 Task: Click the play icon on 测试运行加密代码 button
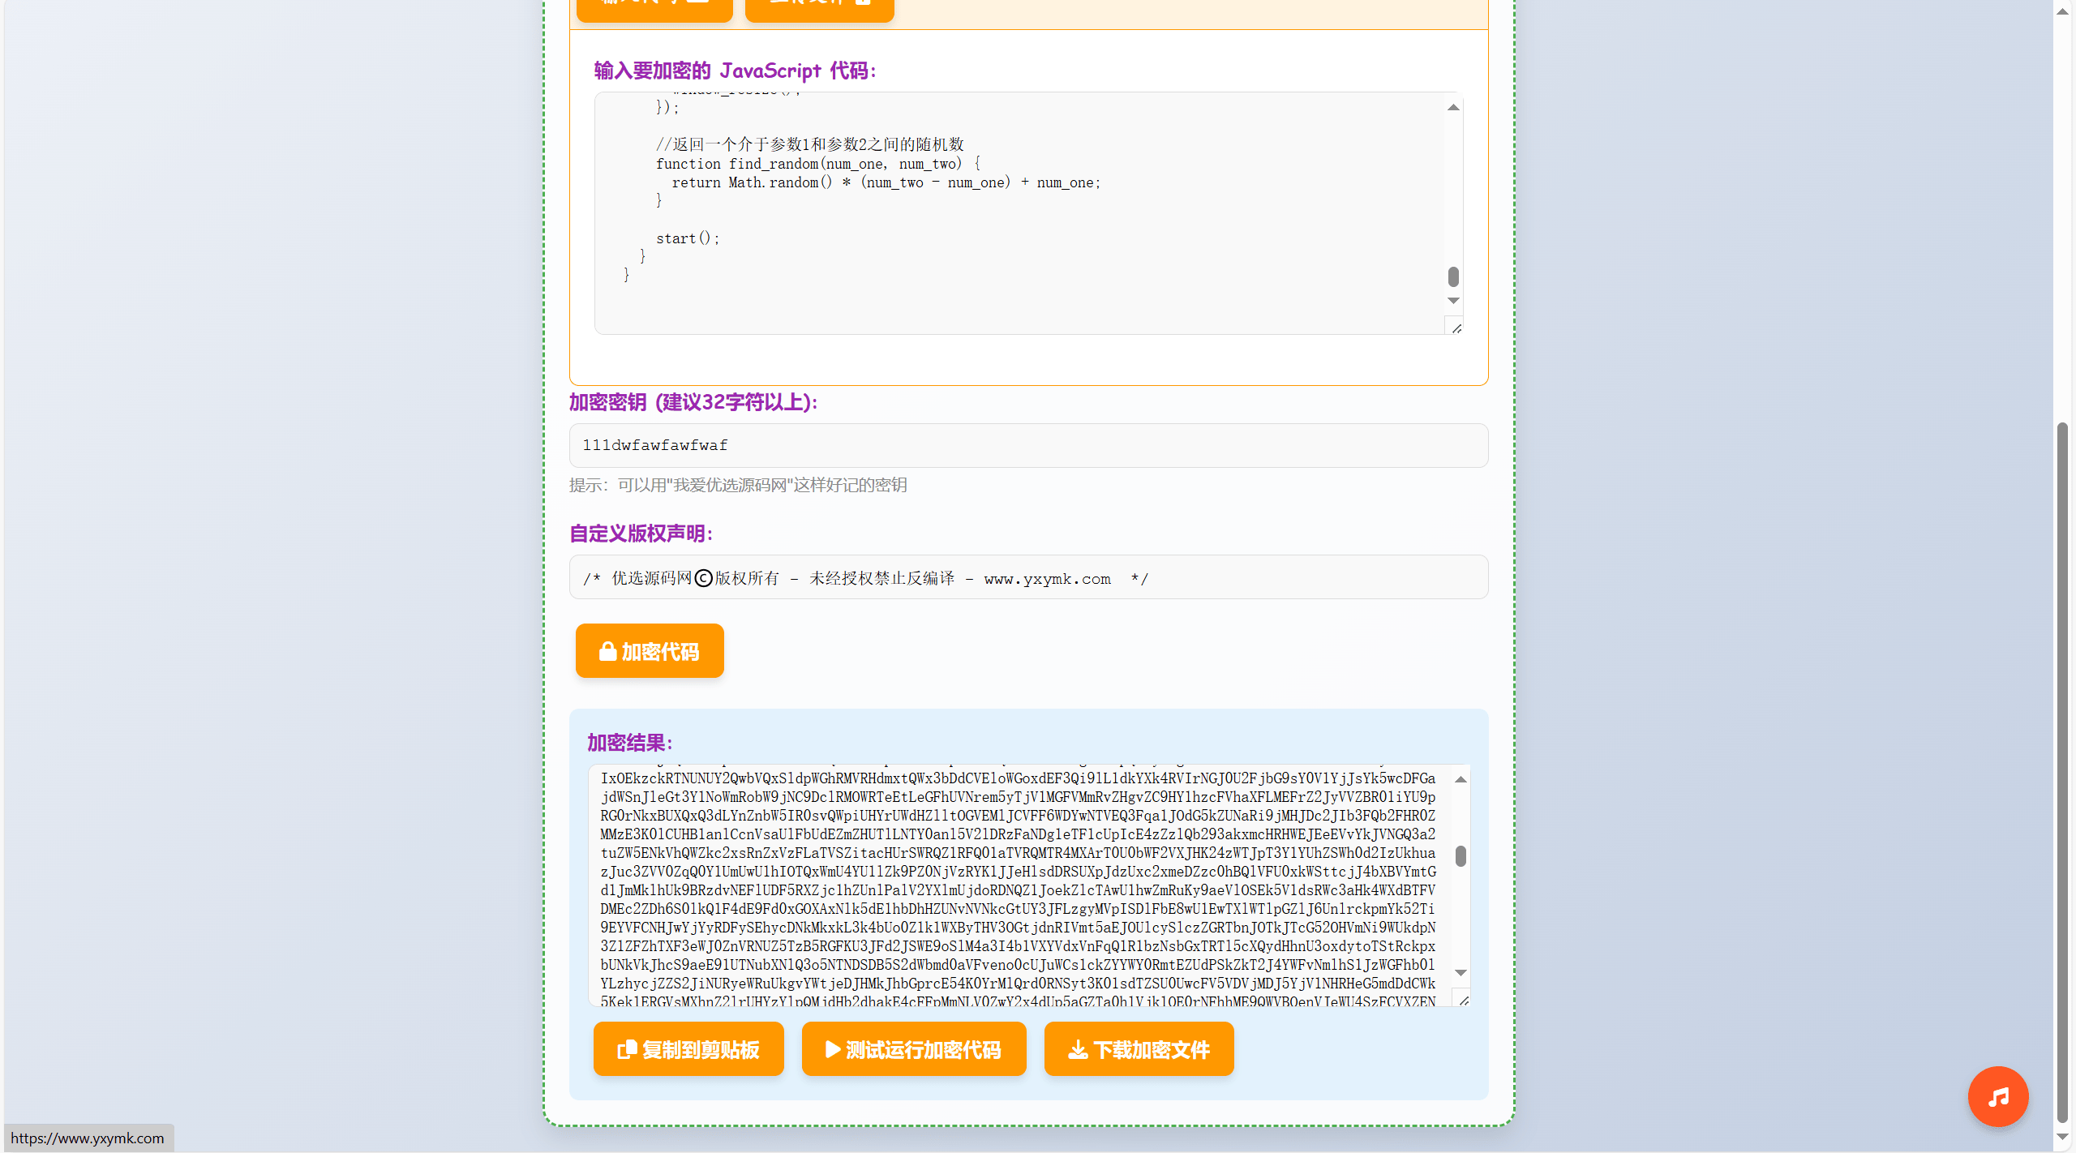[832, 1049]
